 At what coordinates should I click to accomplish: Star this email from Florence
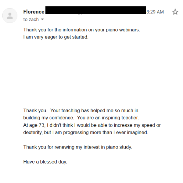pos(175,12)
